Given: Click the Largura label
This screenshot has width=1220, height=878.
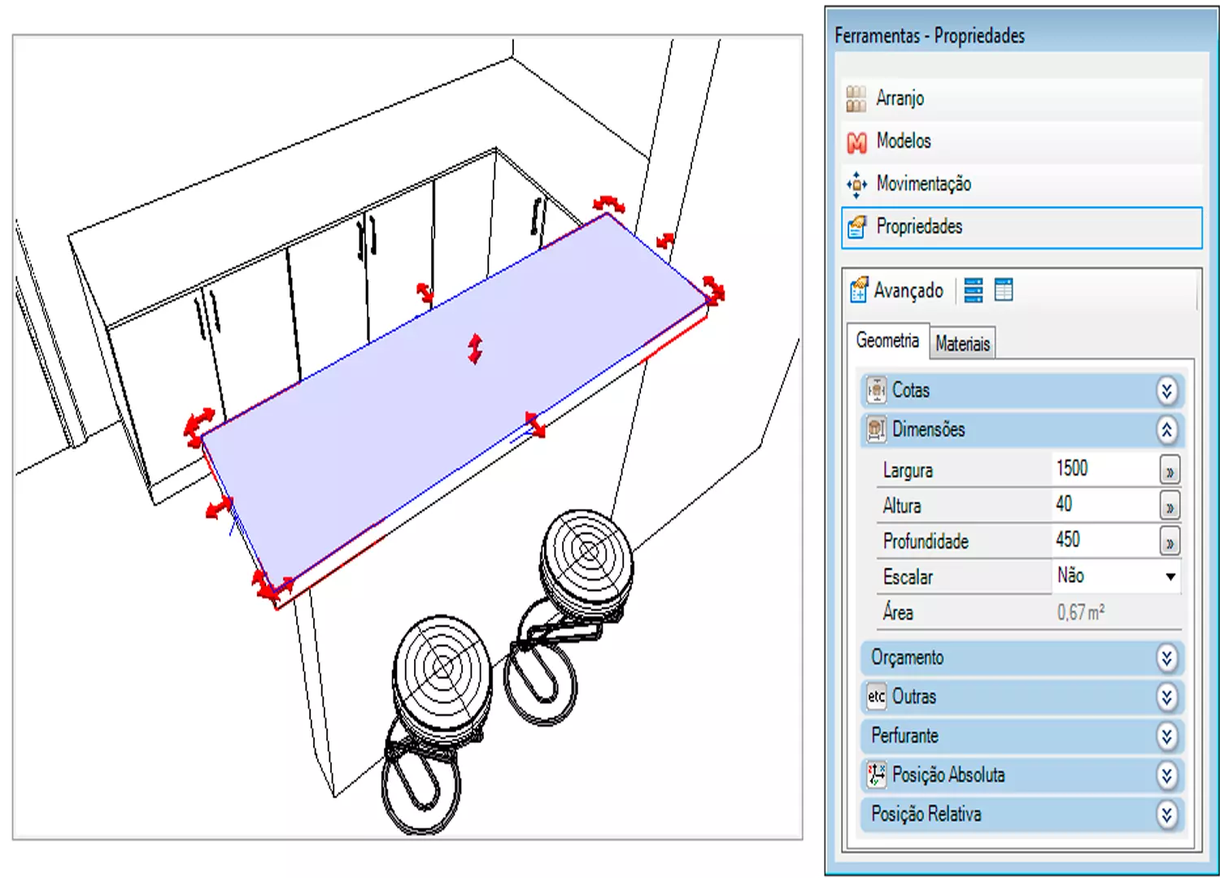Looking at the screenshot, I should tap(908, 471).
